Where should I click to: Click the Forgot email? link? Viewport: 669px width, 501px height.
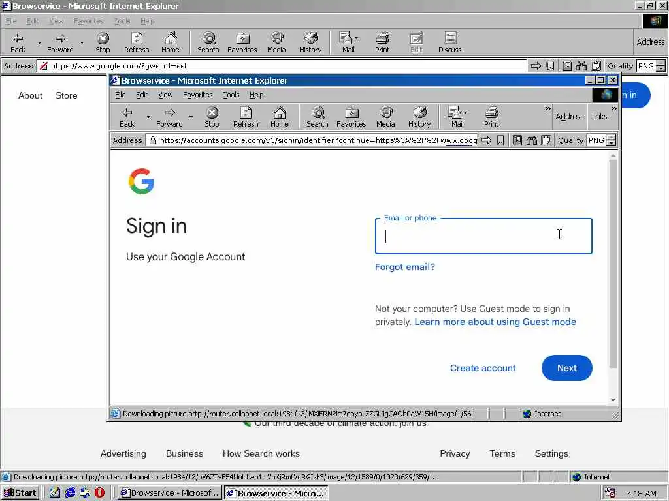point(405,267)
